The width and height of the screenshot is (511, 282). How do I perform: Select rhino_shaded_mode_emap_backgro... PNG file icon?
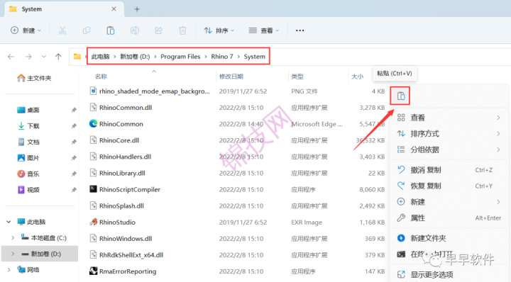(93, 91)
